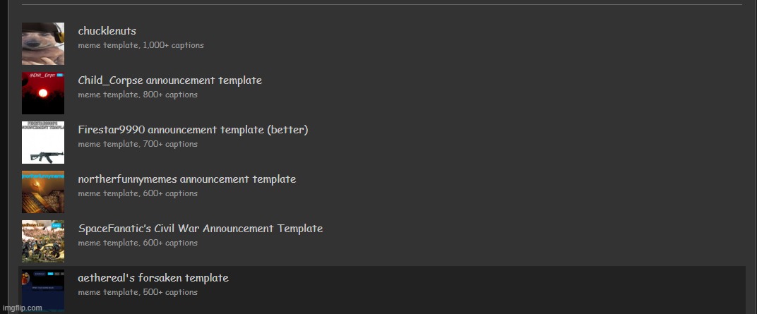Click the Child_Corpse red sun thumbnail
The image size is (757, 314).
coord(43,93)
